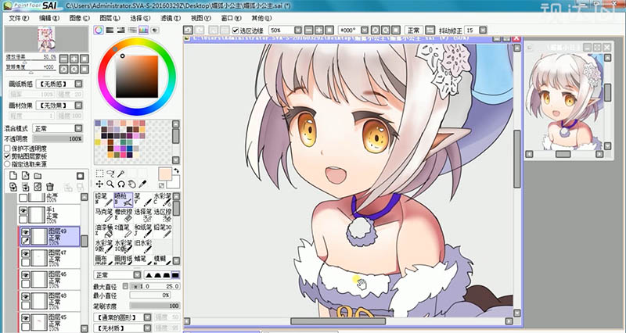This screenshot has height=333, width=626.
Task: Select the flattest brush edge shape
Action: pos(175,275)
